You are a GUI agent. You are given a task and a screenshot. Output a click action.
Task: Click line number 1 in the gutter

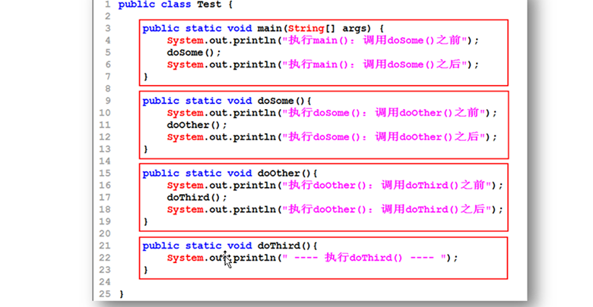(107, 5)
